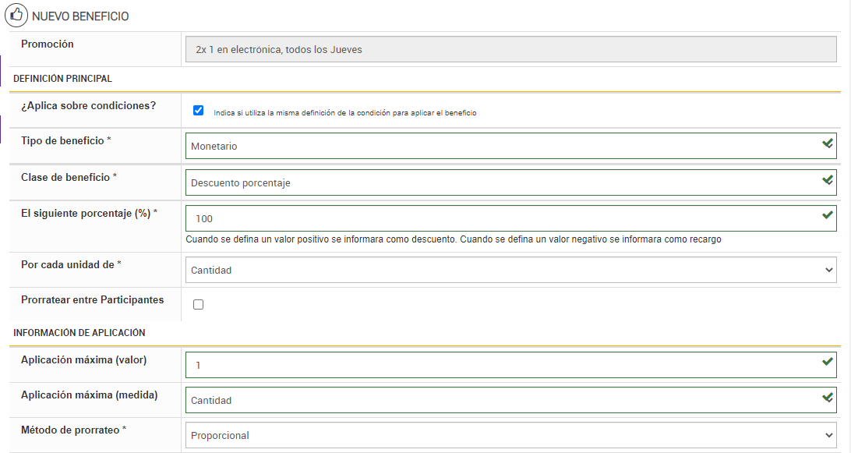Expand the Método de prorrateo dropdown

point(510,436)
